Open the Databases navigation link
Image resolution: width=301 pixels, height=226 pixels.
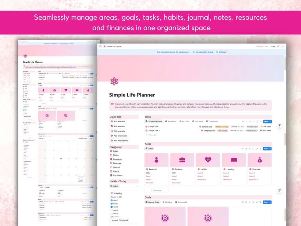click(x=116, y=175)
